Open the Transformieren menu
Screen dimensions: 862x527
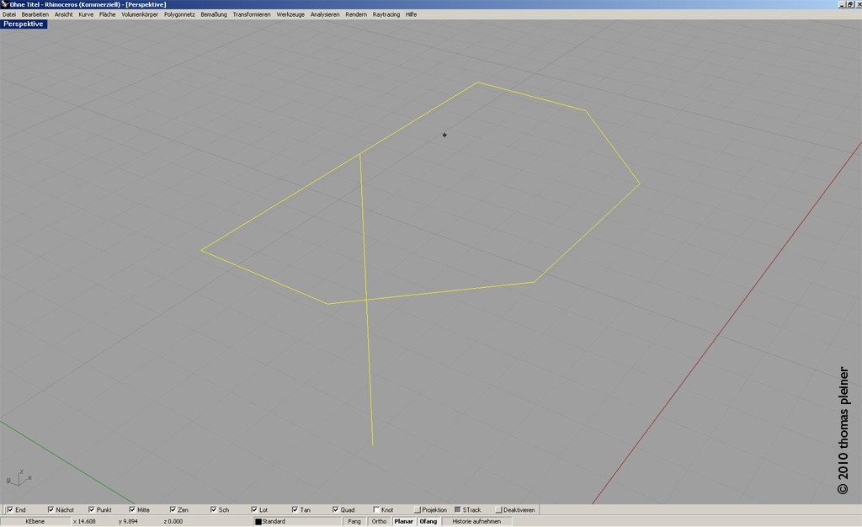click(251, 14)
